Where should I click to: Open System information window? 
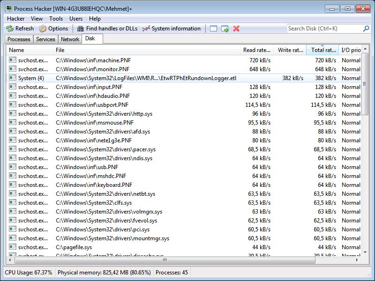(172, 29)
